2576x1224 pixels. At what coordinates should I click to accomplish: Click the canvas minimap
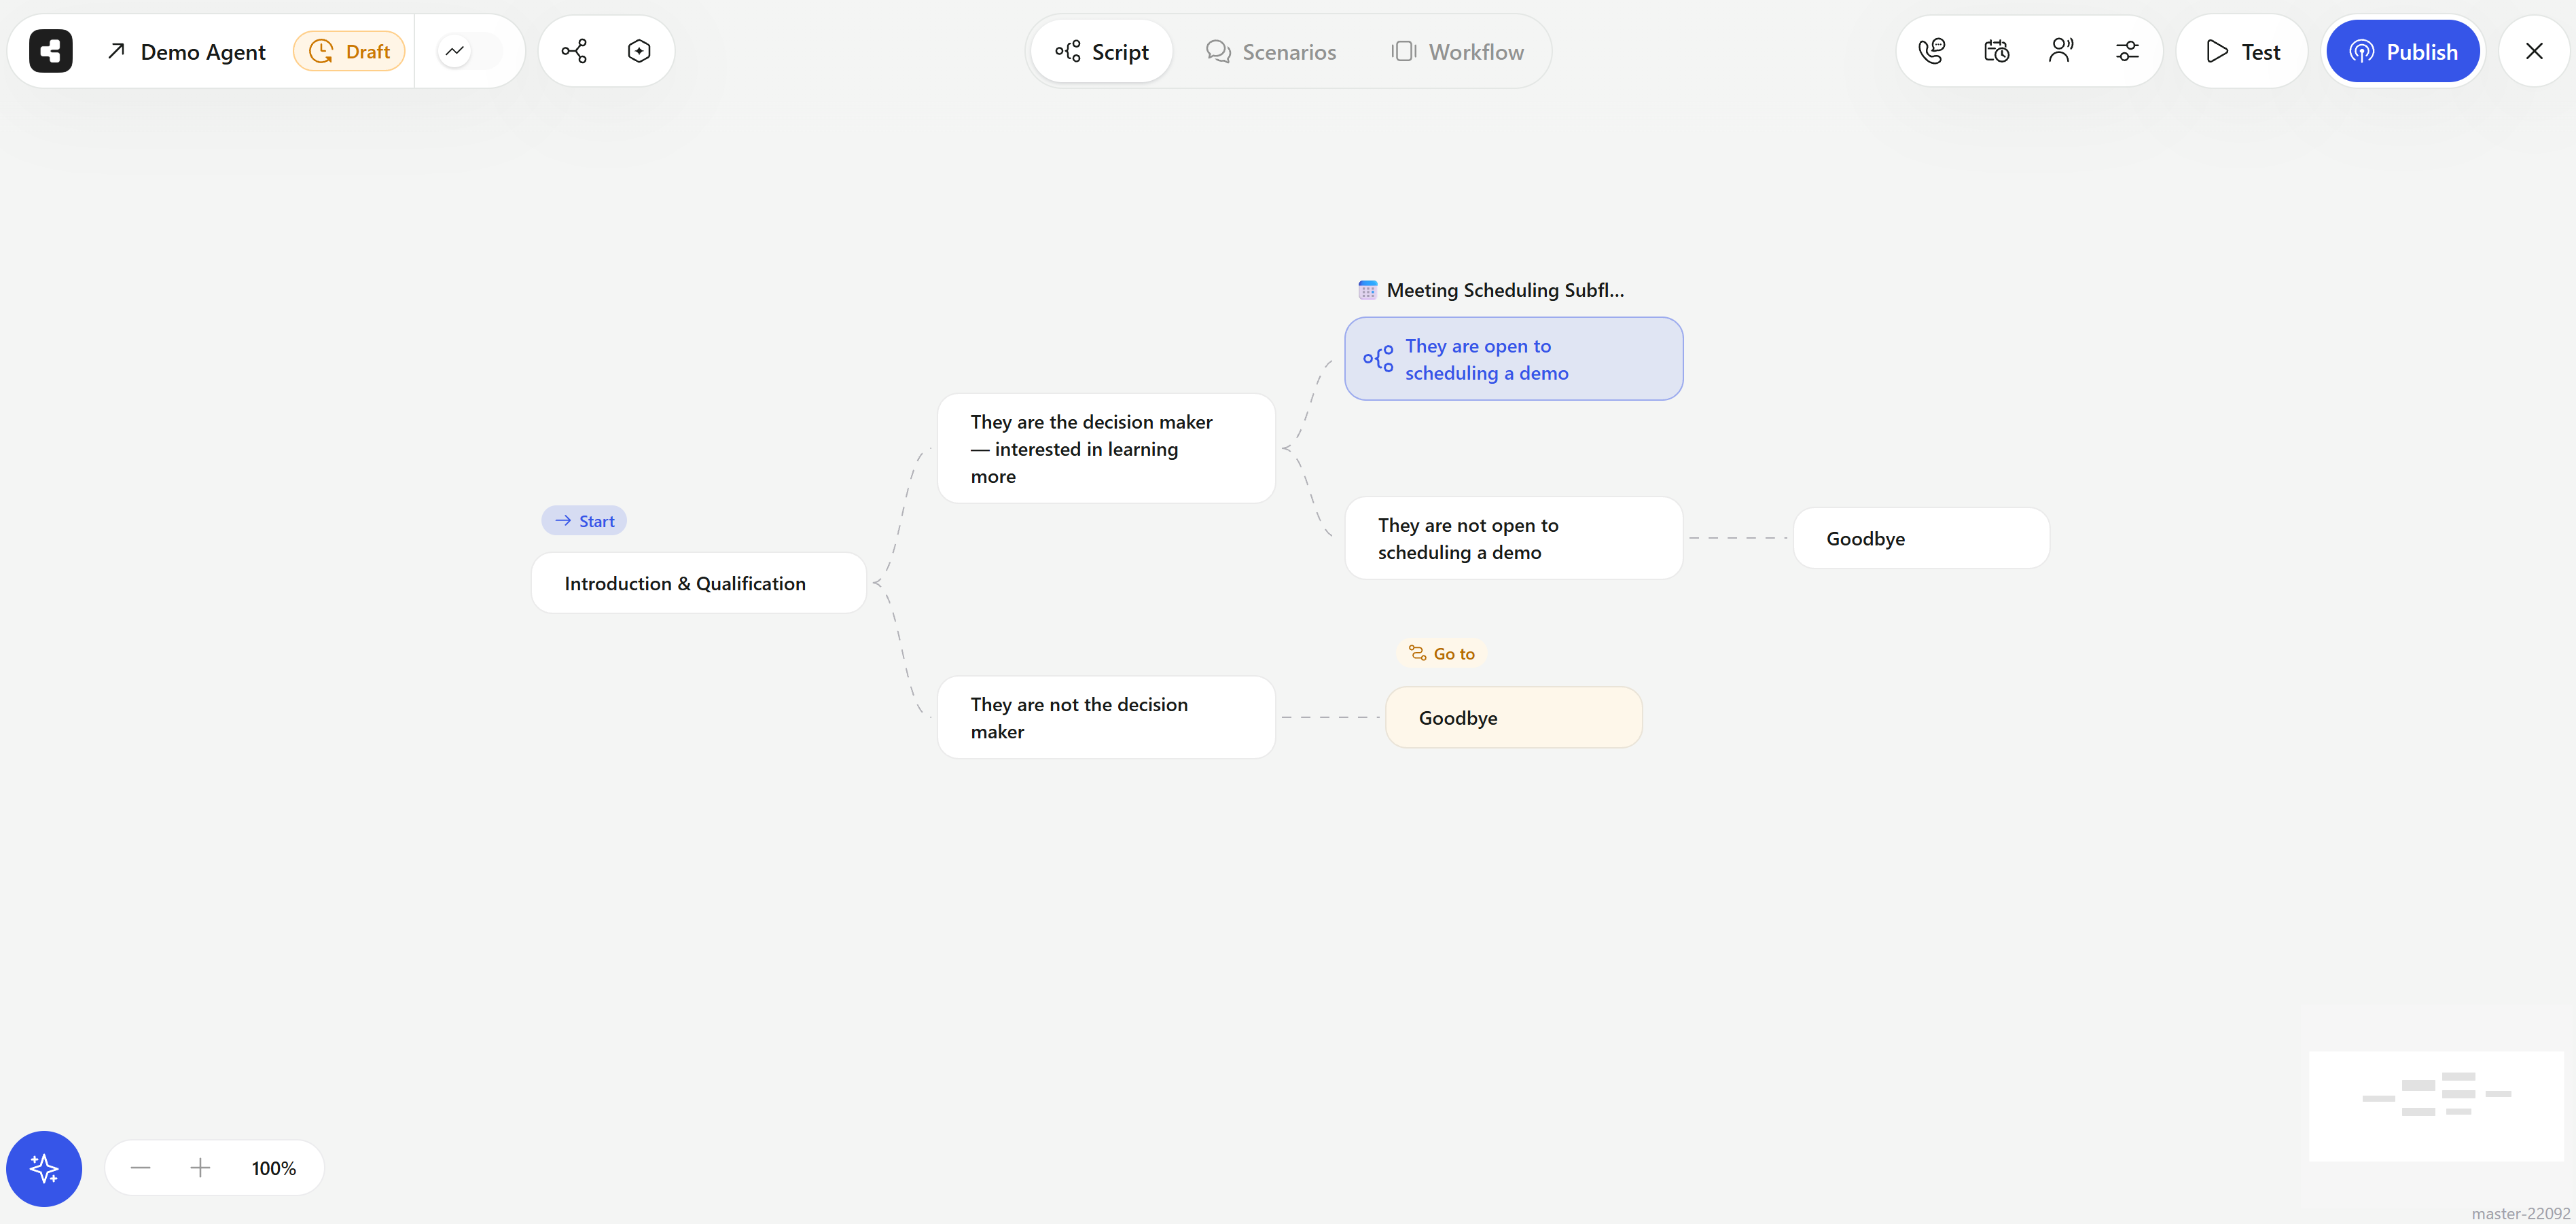click(2436, 1105)
